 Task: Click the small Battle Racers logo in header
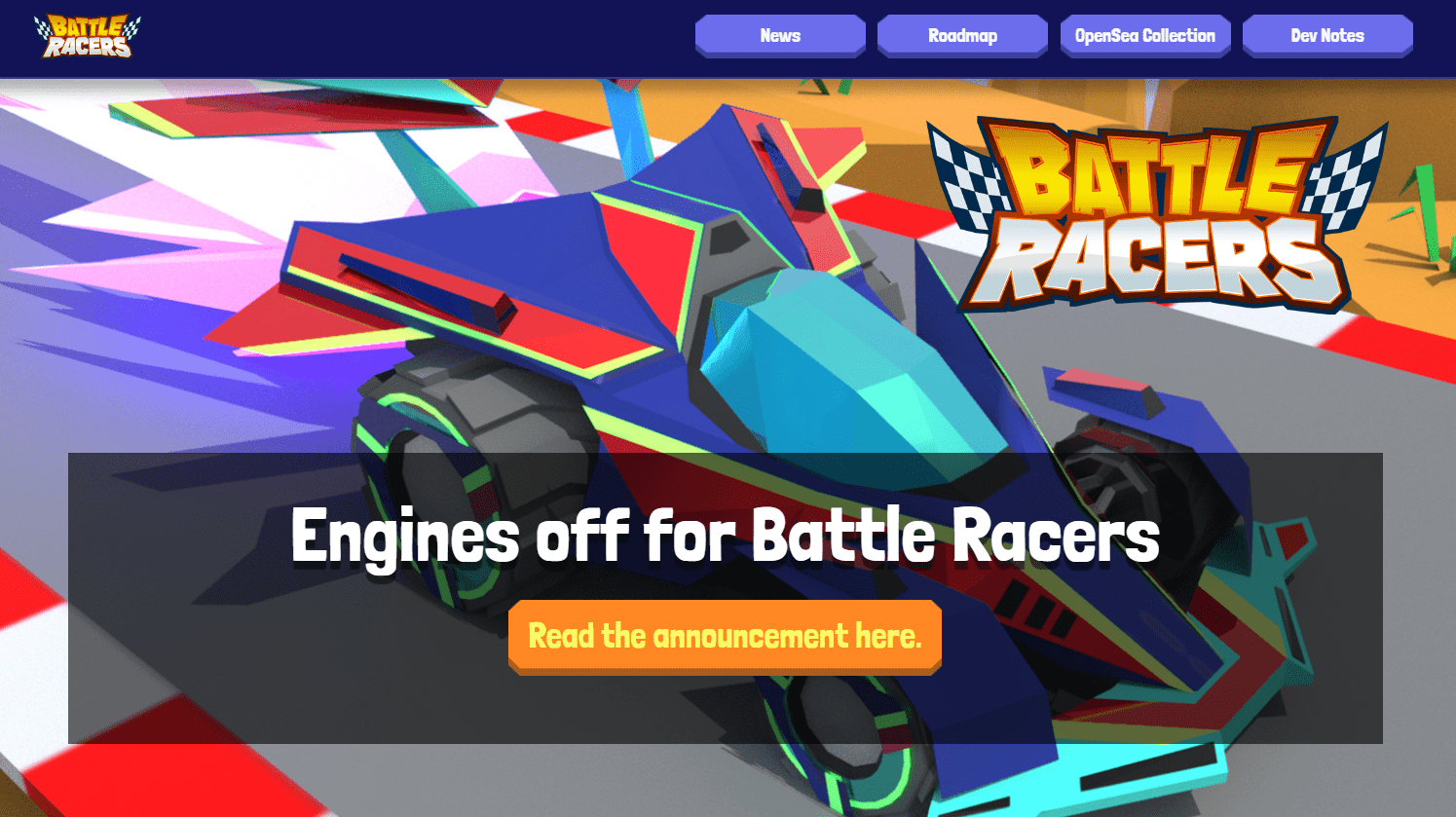point(88,37)
